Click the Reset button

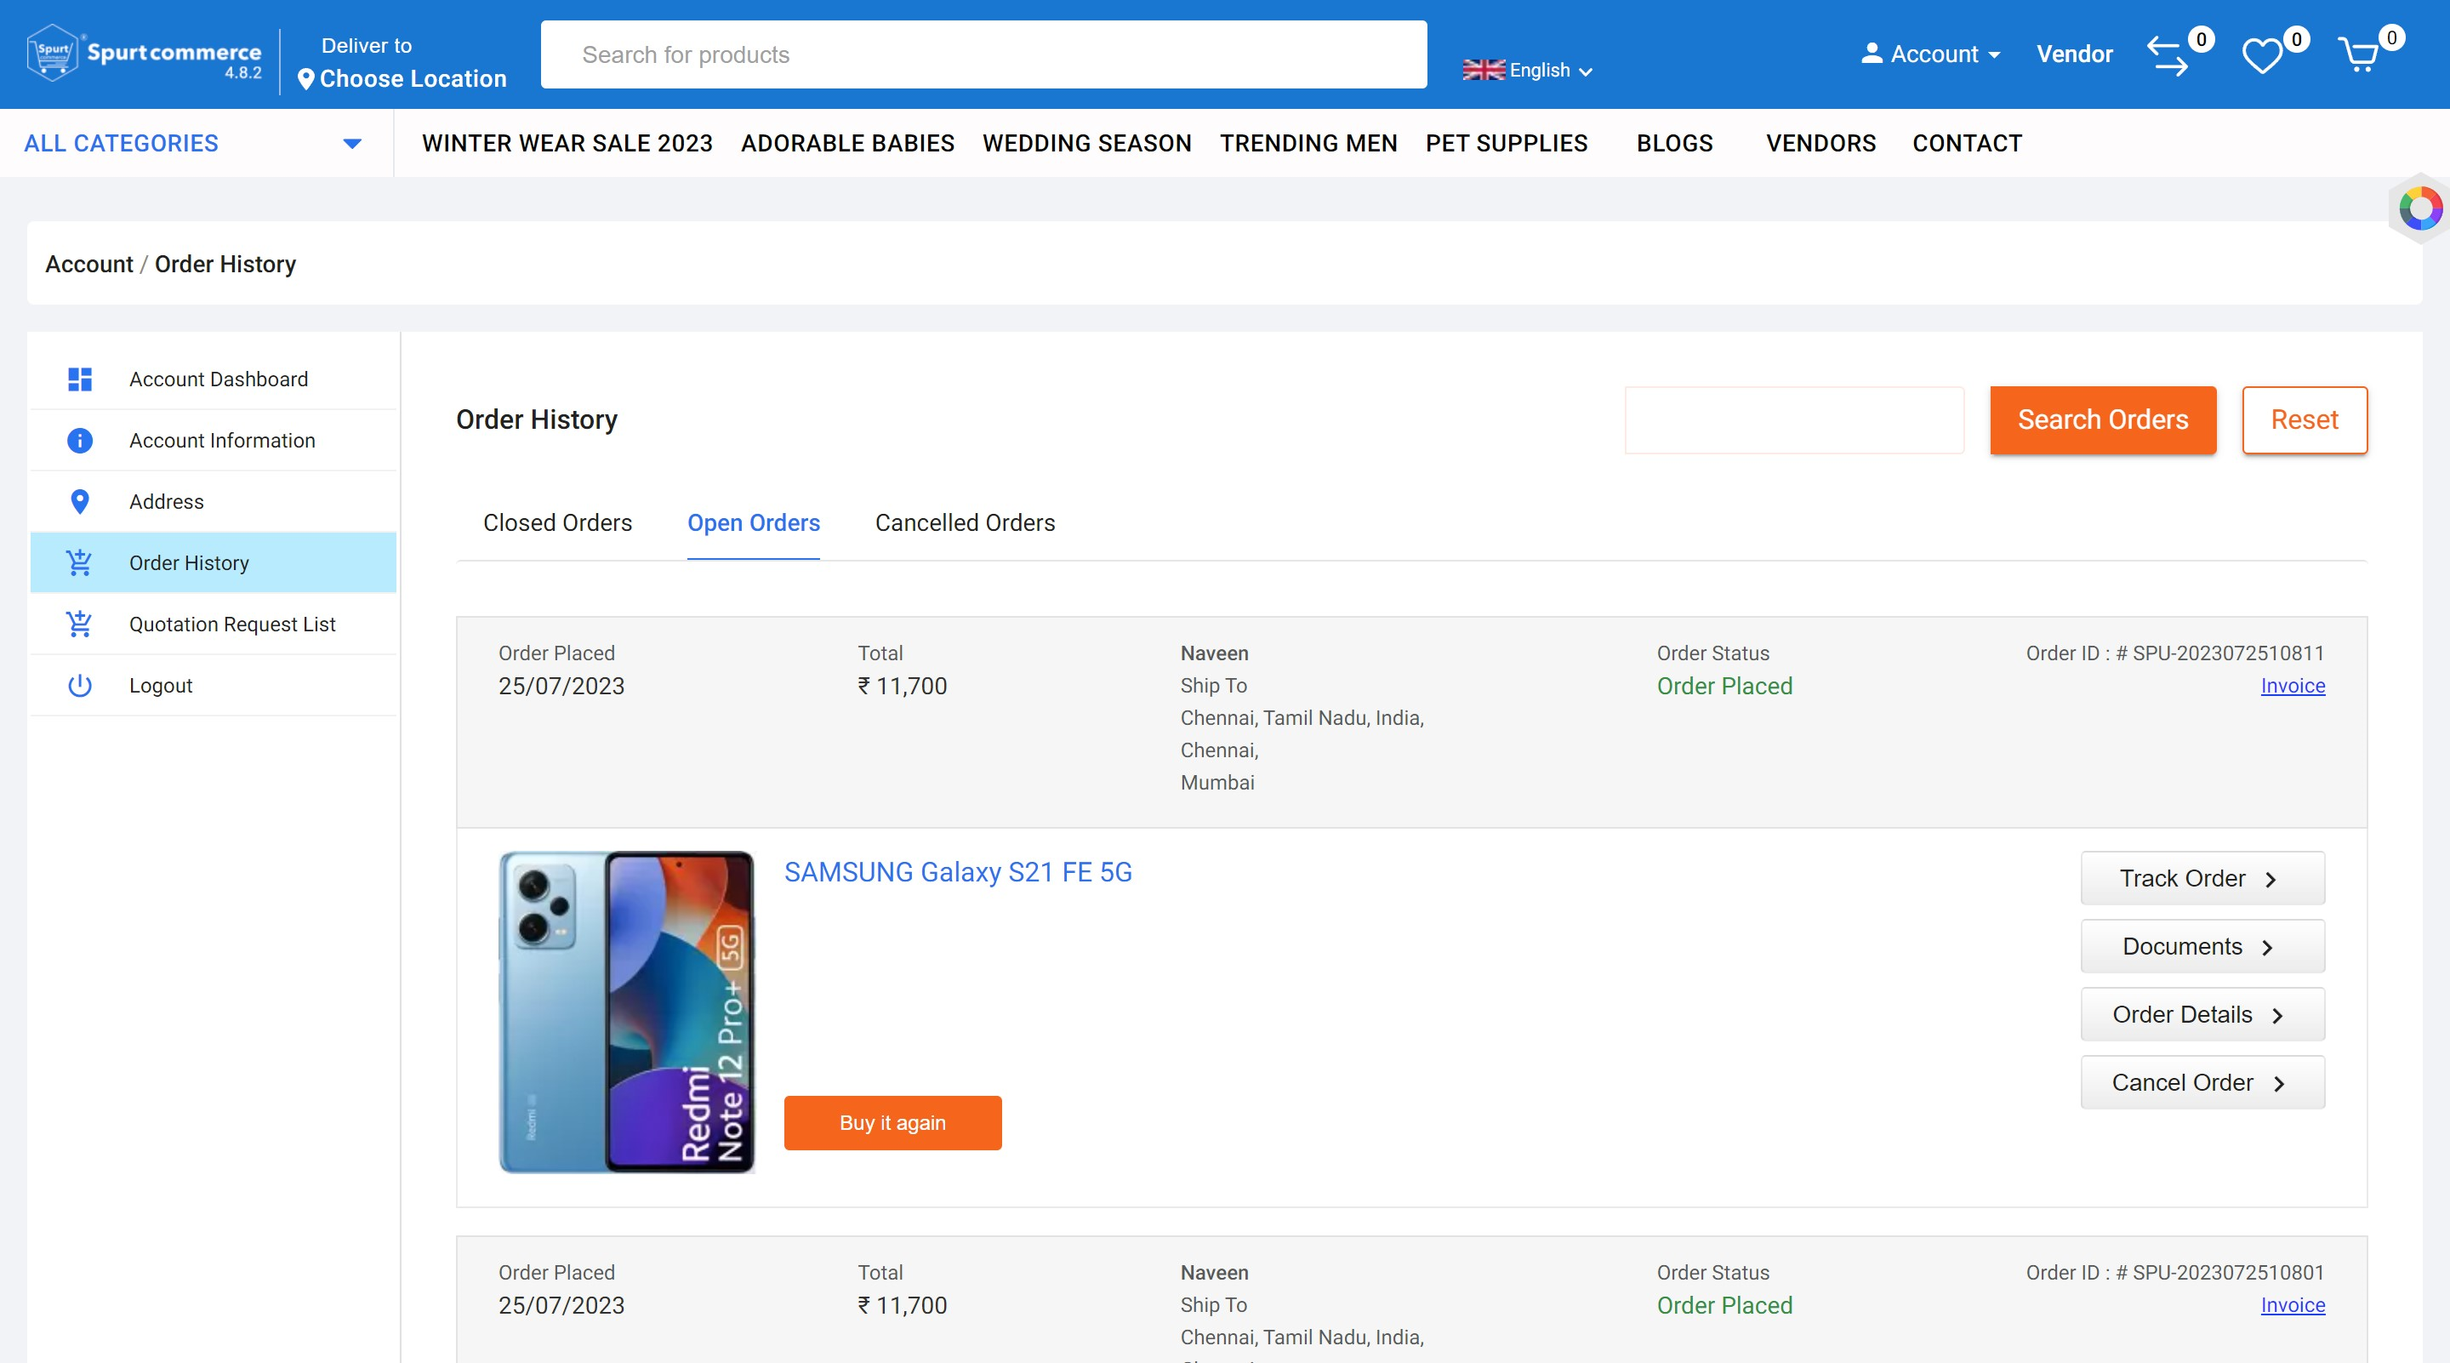(x=2304, y=419)
